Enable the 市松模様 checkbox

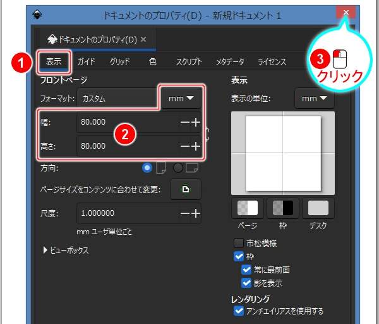[239, 243]
